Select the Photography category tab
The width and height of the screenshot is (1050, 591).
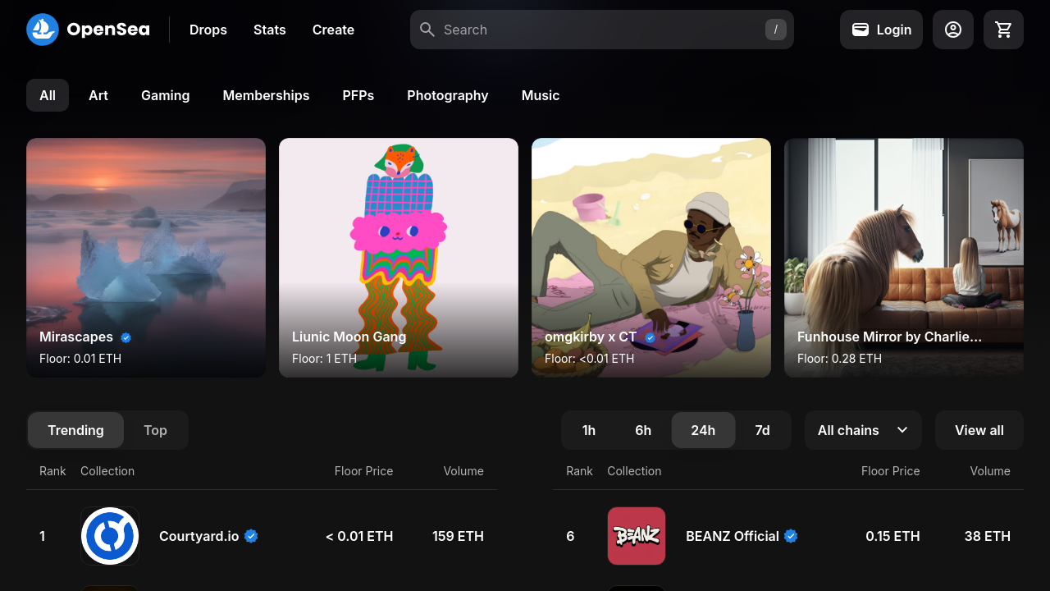point(447,95)
